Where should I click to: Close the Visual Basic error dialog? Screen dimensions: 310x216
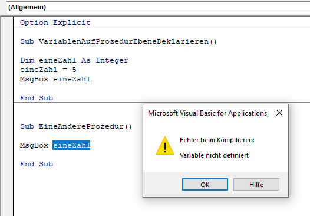pos(279,113)
